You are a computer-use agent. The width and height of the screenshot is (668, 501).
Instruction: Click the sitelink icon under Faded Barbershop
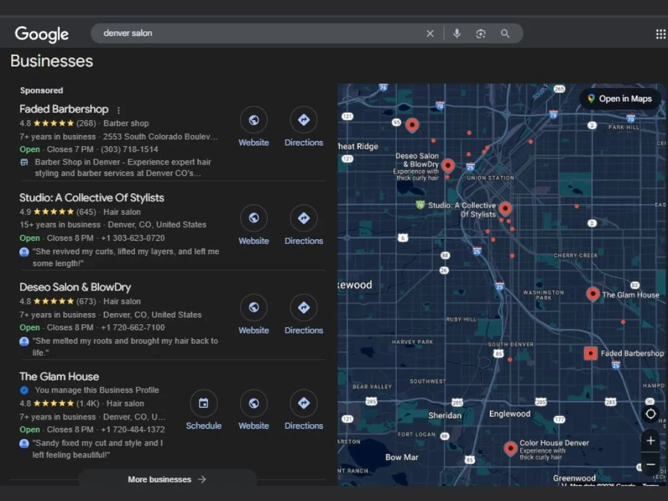click(24, 162)
